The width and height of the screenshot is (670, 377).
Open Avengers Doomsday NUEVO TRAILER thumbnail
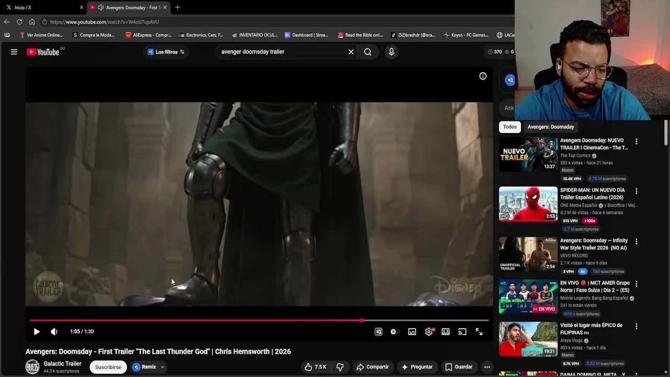tap(528, 154)
